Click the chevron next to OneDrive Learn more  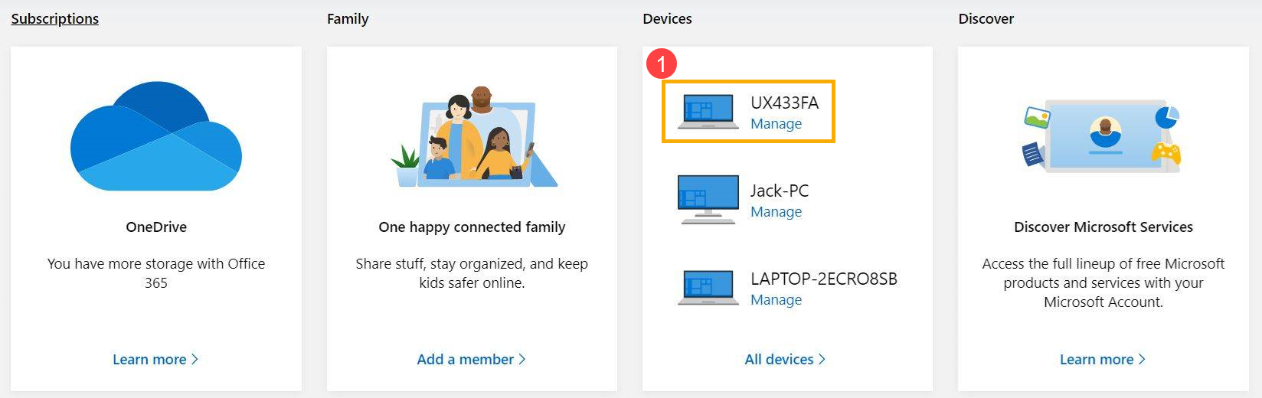195,359
